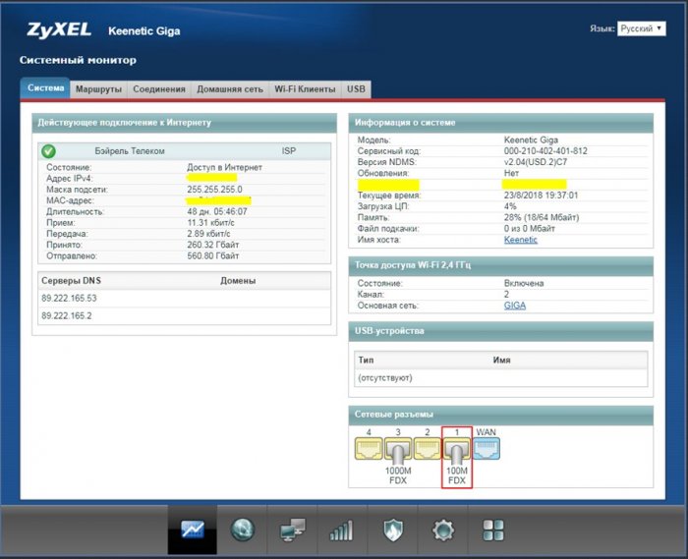Click the green connection status checkmark
The height and width of the screenshot is (559, 688).
48,151
